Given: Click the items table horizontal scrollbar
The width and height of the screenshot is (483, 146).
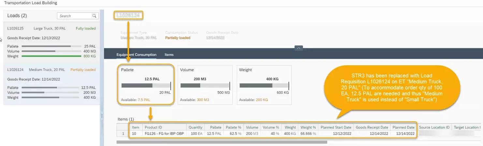Looking at the screenshot, I should point(222,142).
